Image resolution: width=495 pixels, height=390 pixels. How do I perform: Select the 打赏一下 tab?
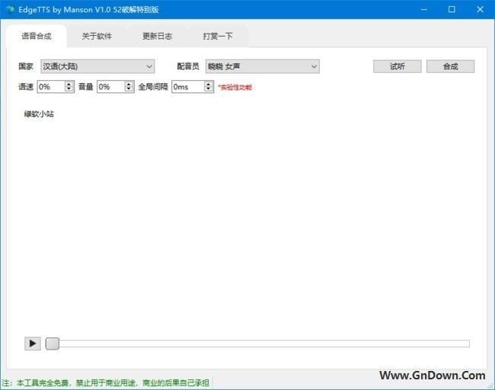point(218,36)
